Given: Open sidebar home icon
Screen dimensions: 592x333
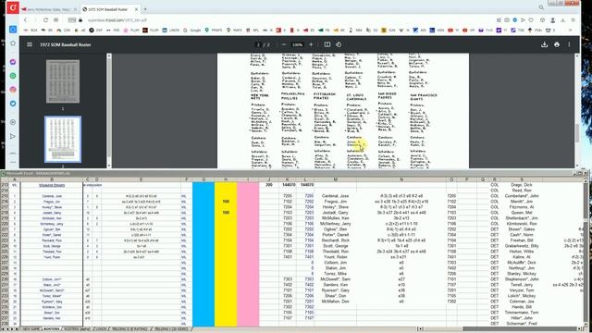Looking at the screenshot, I should click(x=12, y=30).
